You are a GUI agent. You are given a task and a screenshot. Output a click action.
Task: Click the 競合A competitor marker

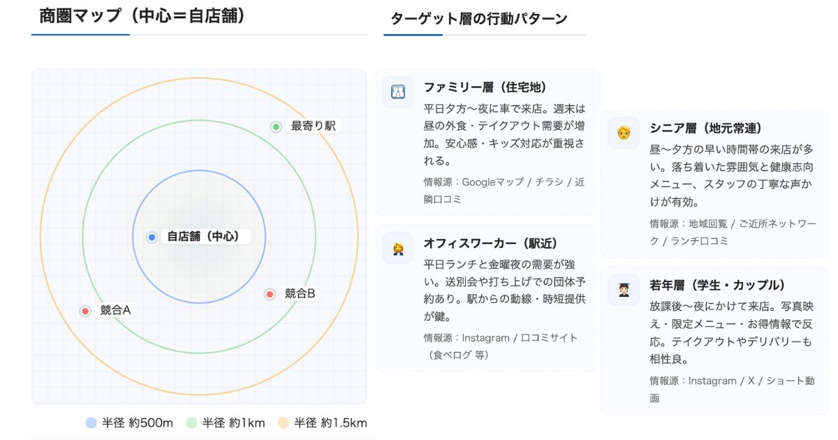(x=84, y=311)
